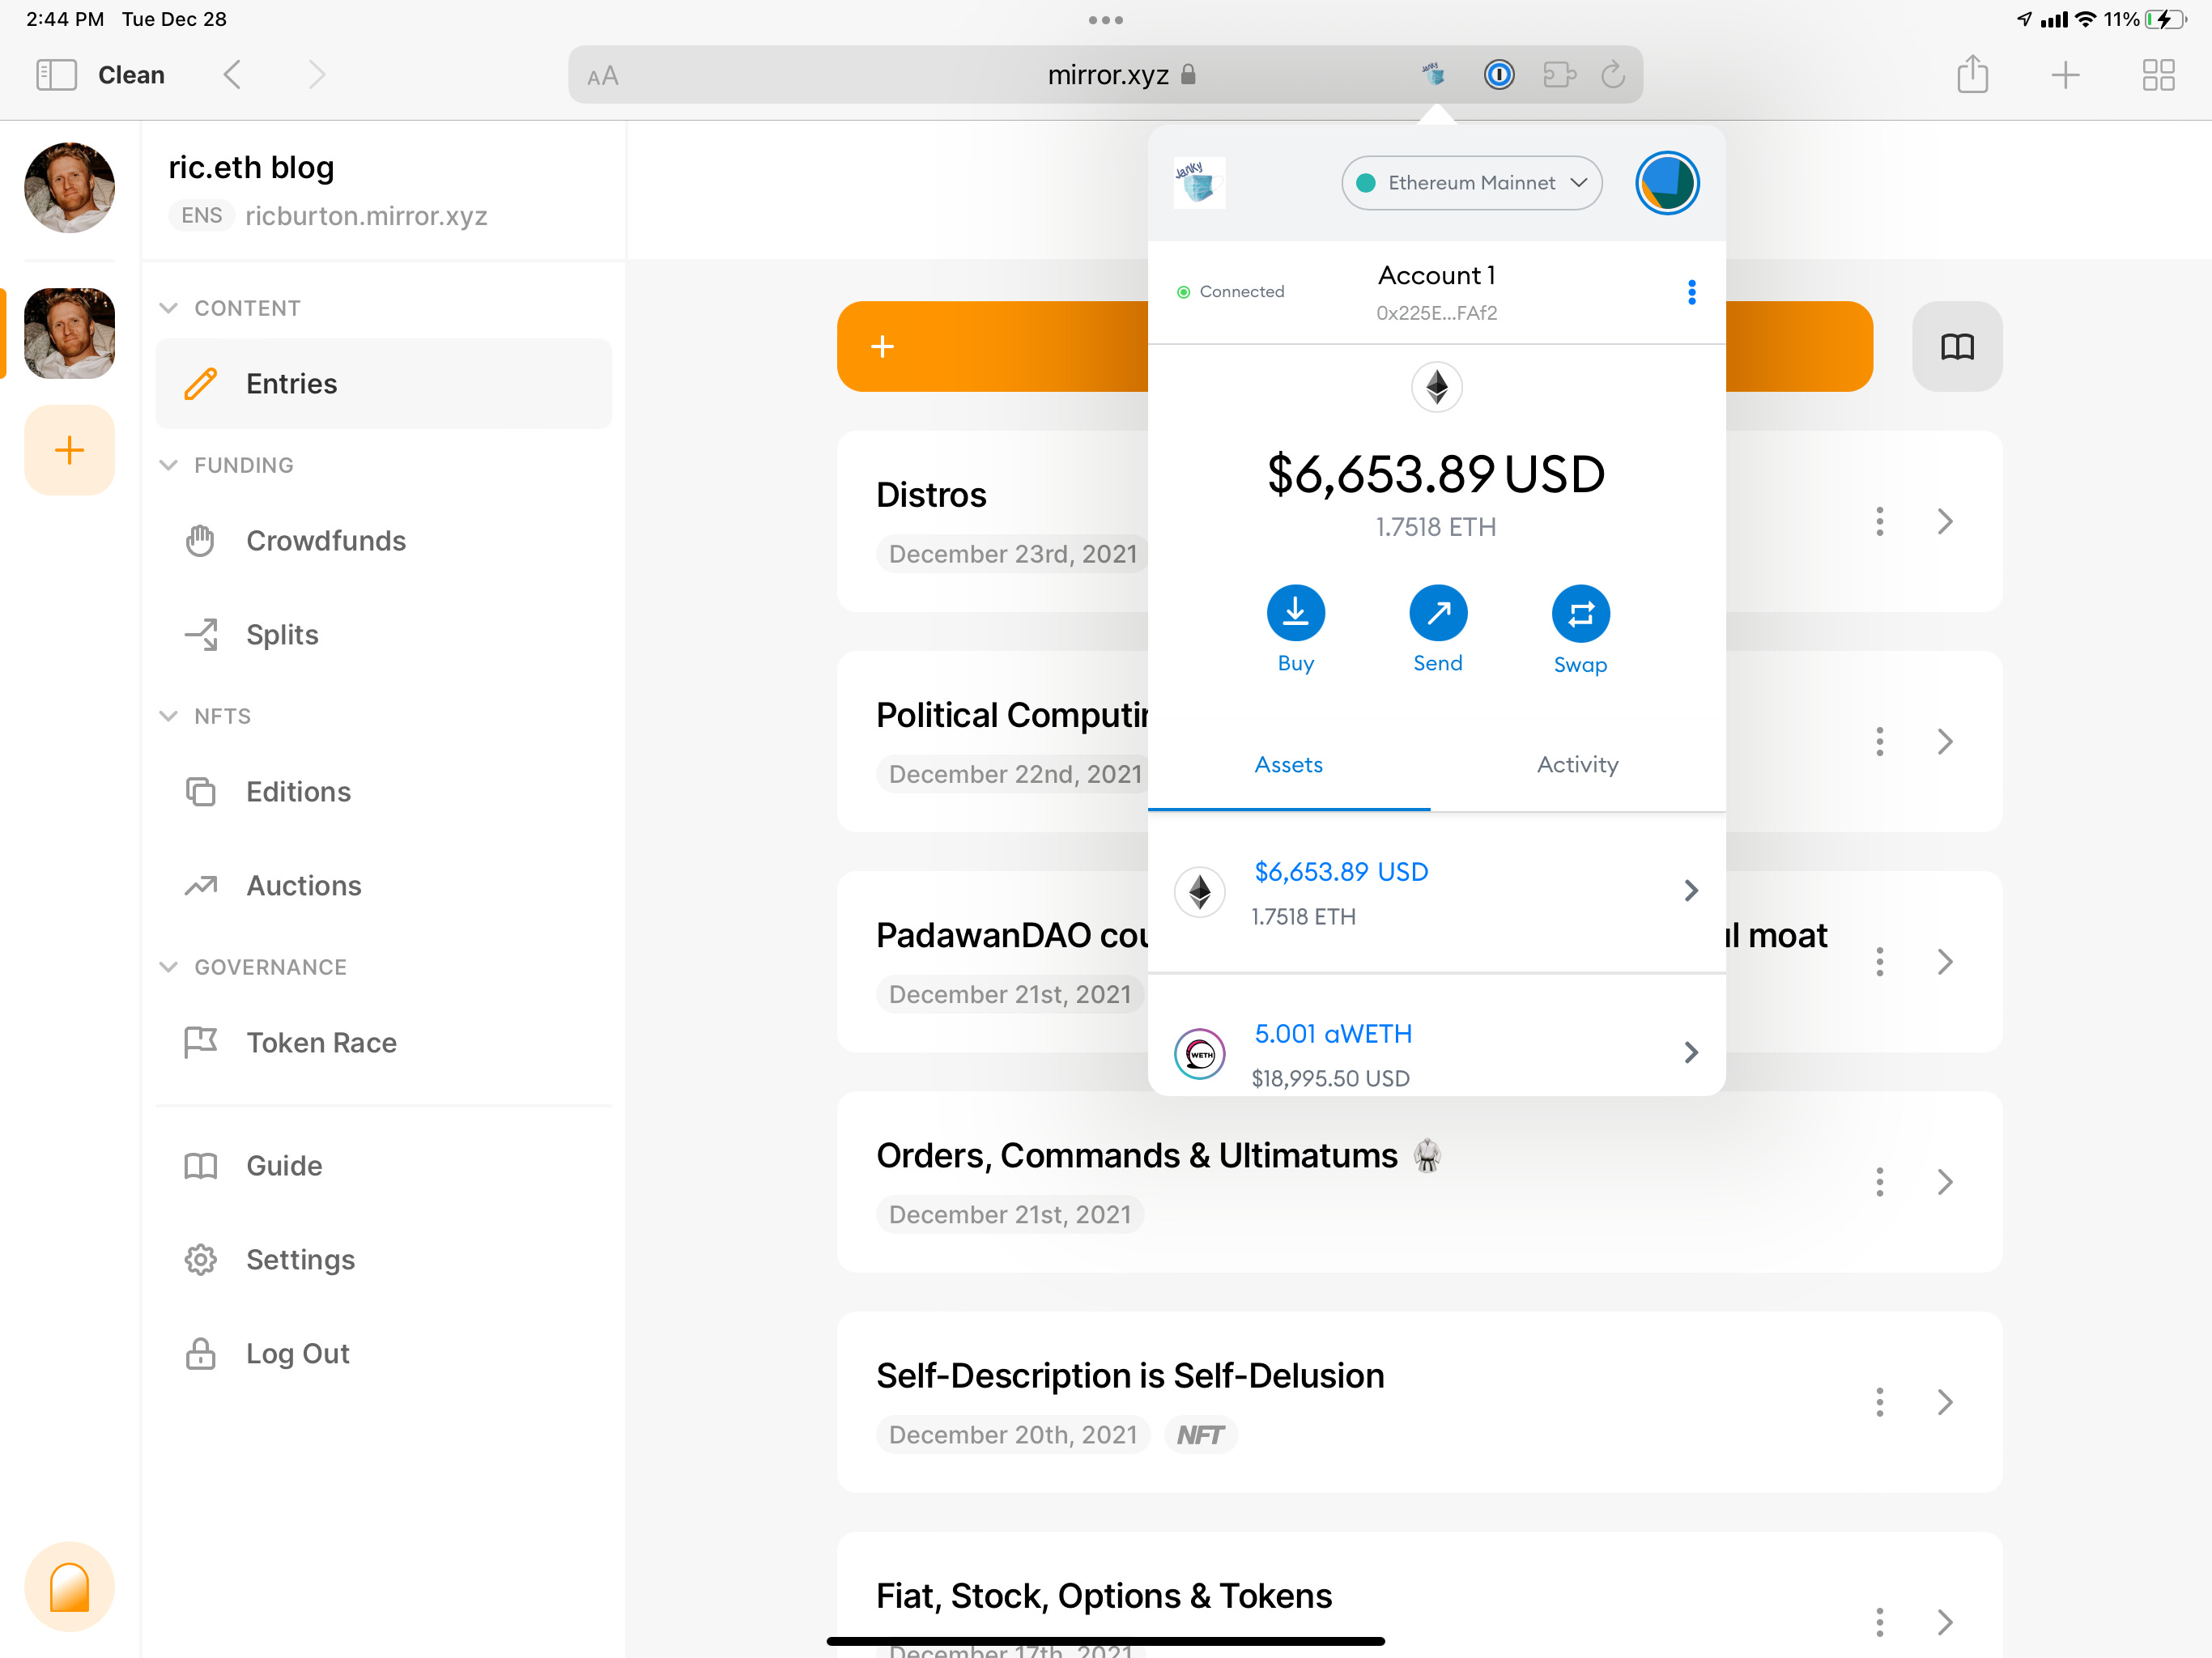Click the Send arrow icon
This screenshot has width=2212, height=1658.
1437,613
